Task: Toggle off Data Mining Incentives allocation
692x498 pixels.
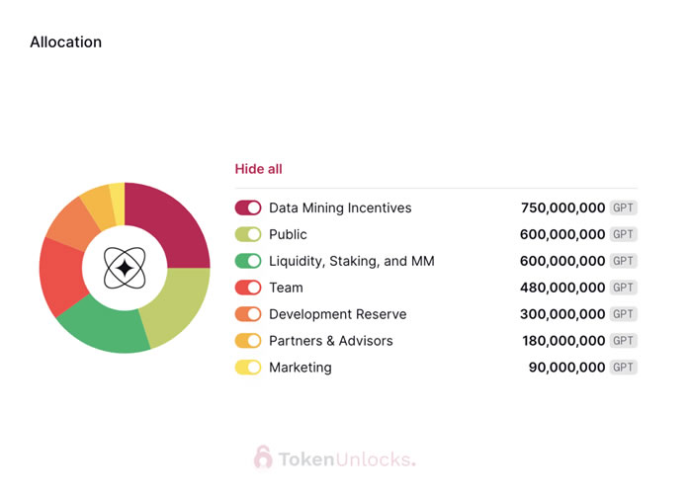Action: 248,208
